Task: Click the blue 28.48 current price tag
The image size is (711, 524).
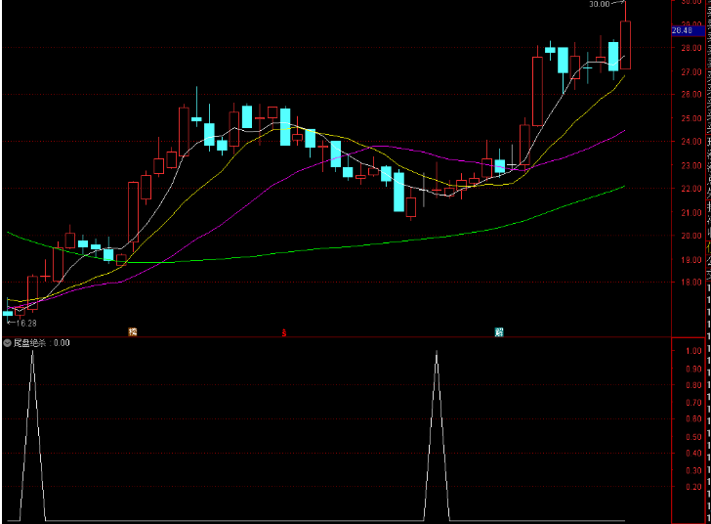Action: (688, 31)
